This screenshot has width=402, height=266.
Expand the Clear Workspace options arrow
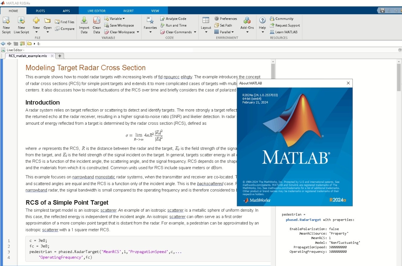coord(138,32)
